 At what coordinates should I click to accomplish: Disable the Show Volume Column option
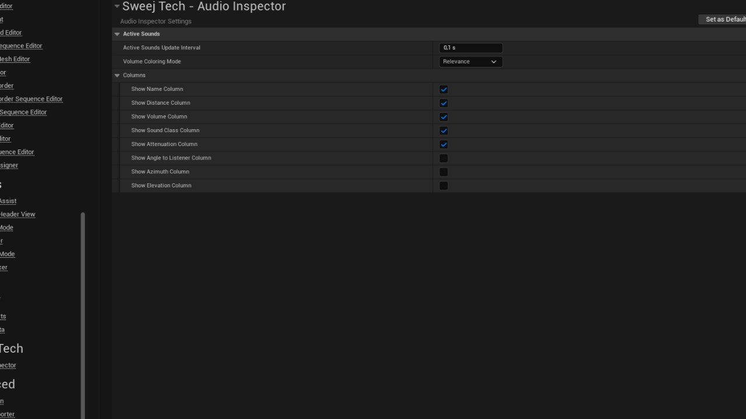pyautogui.click(x=444, y=117)
